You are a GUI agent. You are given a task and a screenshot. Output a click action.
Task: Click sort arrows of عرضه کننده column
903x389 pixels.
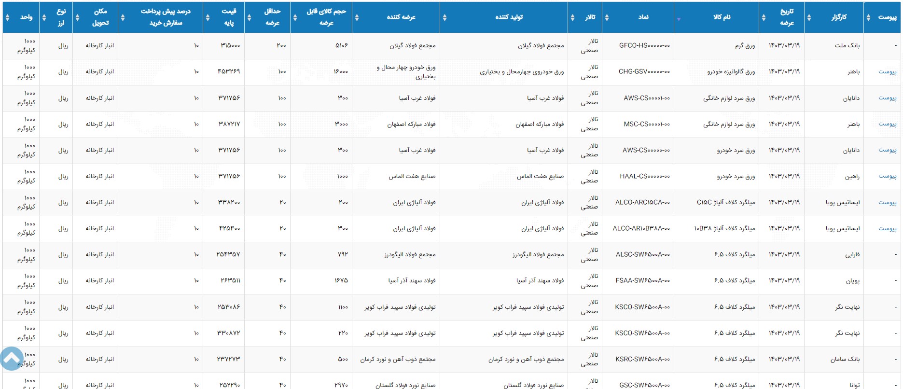pos(357,17)
